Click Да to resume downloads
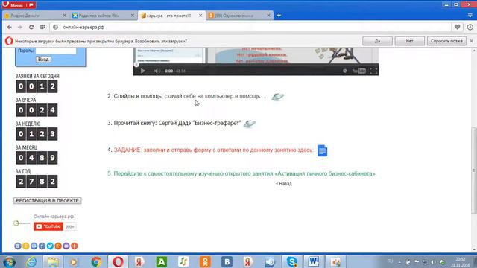Viewport: 477px width, 268px height. tap(377, 41)
